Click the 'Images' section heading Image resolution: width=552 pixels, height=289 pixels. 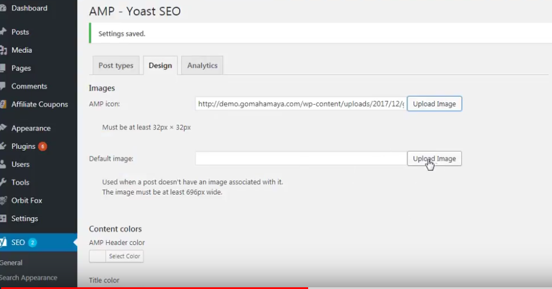coord(102,88)
